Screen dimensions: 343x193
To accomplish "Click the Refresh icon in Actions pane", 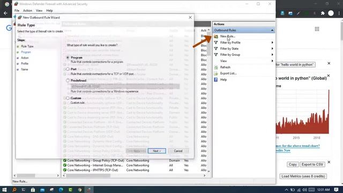I will [x=216, y=67].
